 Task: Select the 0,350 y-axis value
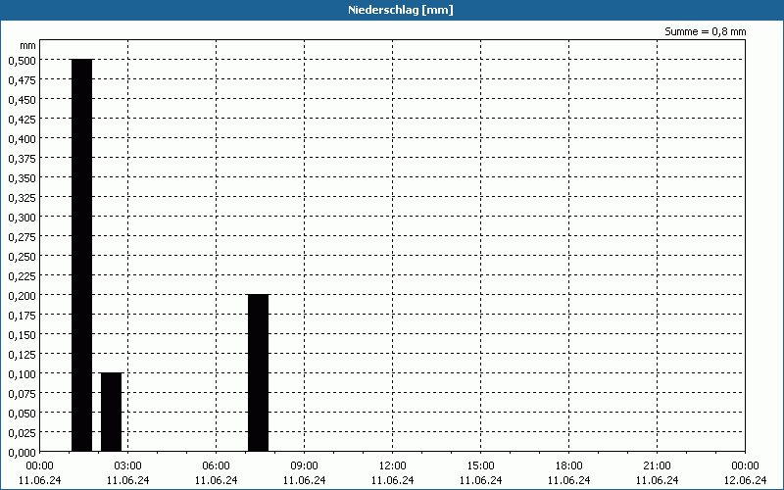23,178
